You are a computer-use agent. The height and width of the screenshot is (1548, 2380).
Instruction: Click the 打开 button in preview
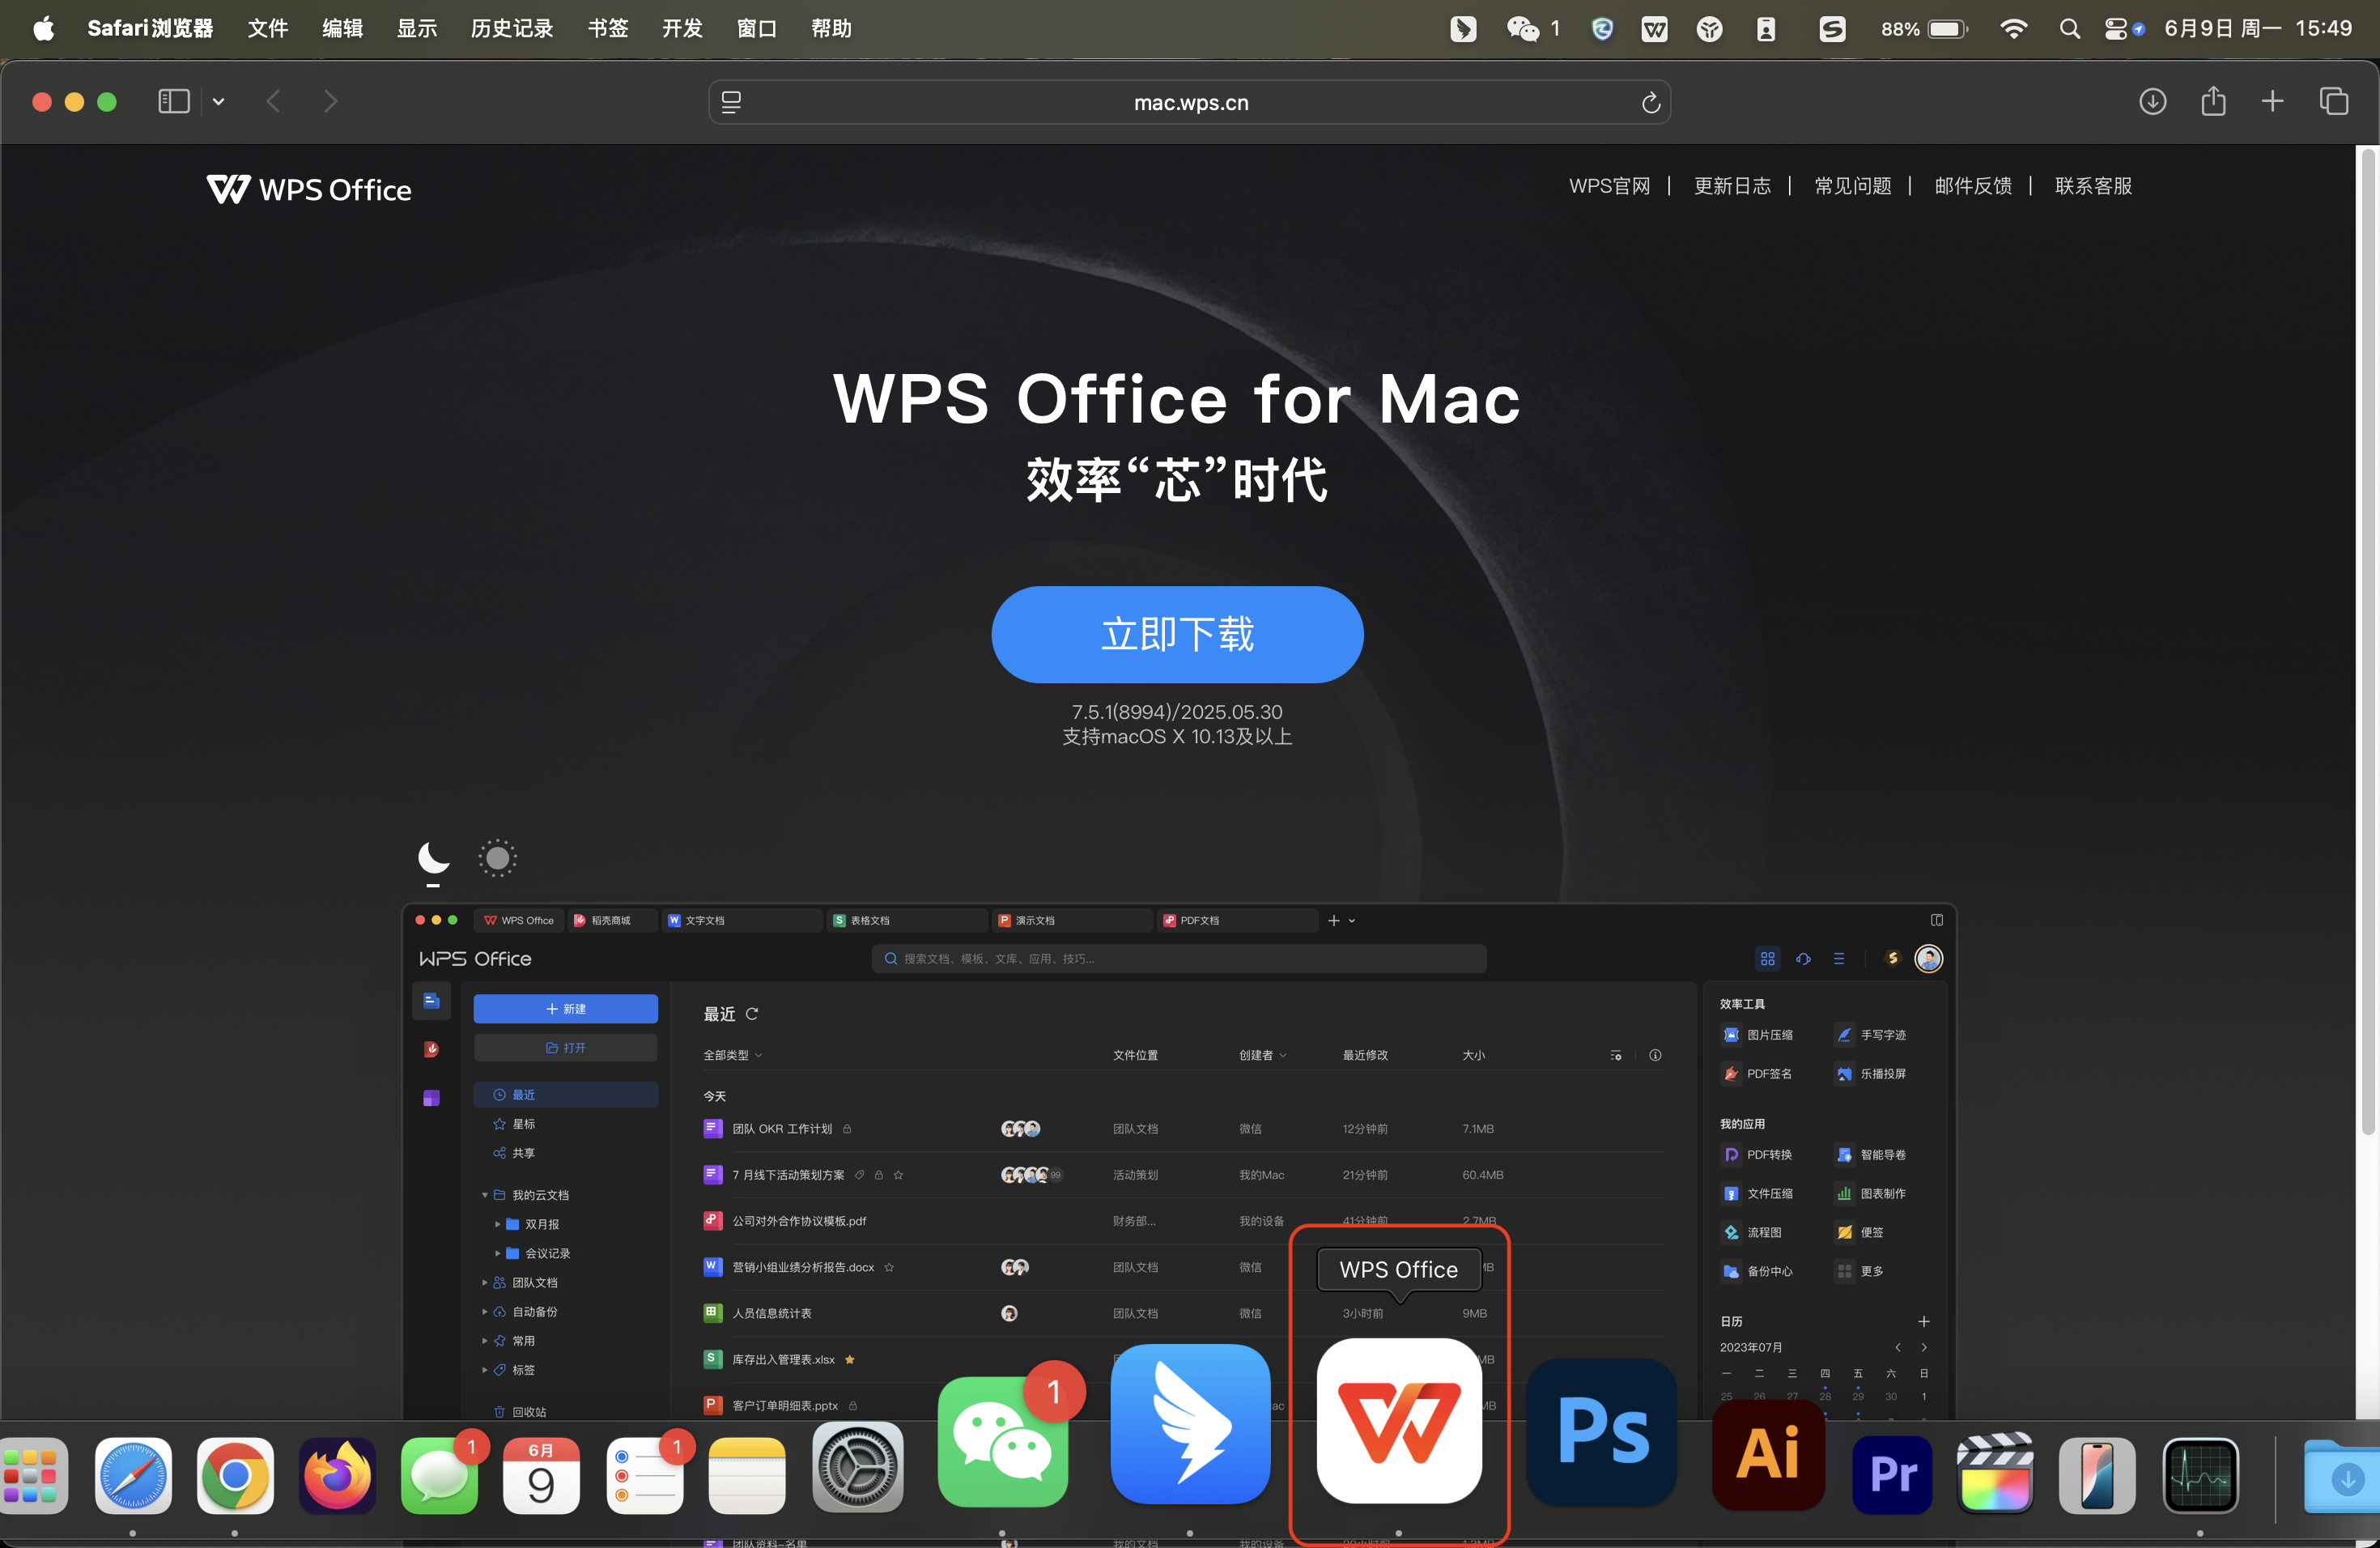coord(565,1047)
